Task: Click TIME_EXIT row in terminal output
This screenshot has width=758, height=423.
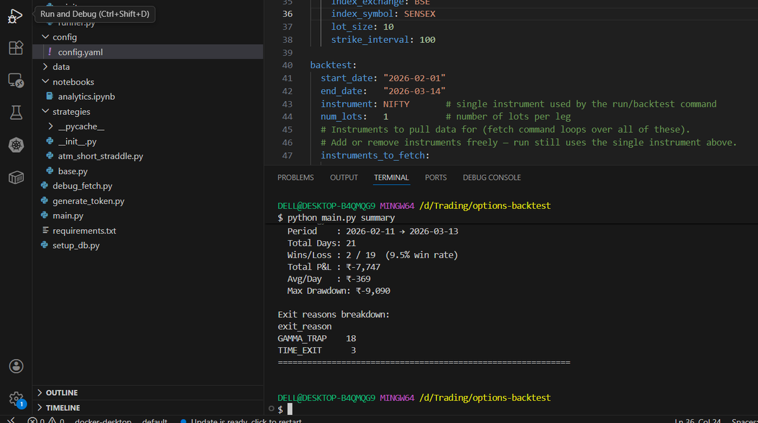Action: [x=317, y=350]
